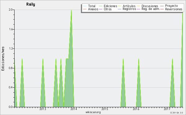Image resolution: width=186 pixels, height=115 pixels.
Task: Click the 2014 x-axis label
Action: click(74, 109)
